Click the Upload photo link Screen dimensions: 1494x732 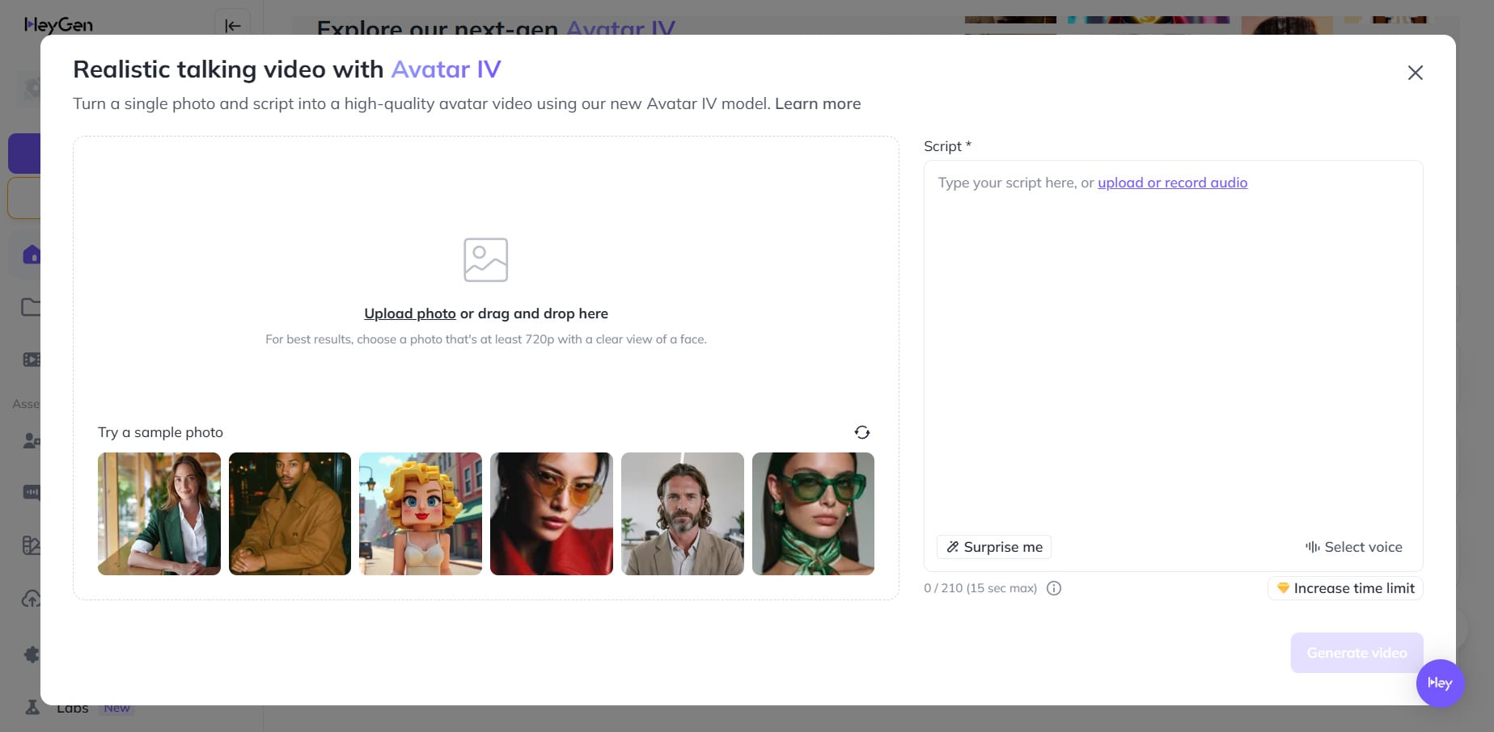[x=410, y=313]
